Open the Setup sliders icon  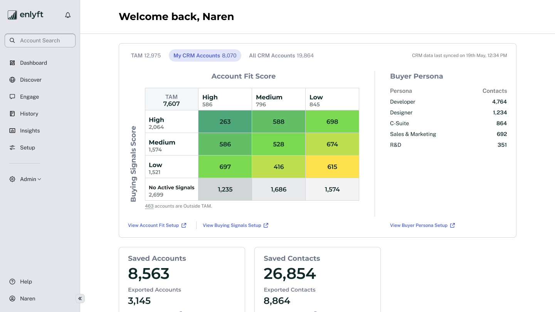point(12,148)
